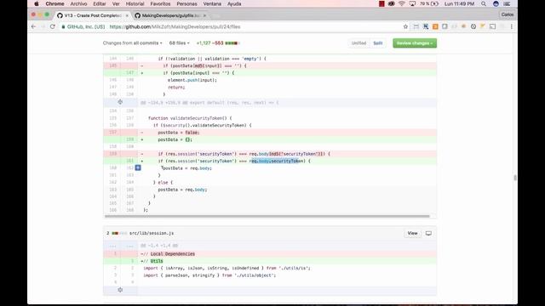
Task: Close the MakingDevelopers gulpfile tab
Action: click(x=204, y=15)
